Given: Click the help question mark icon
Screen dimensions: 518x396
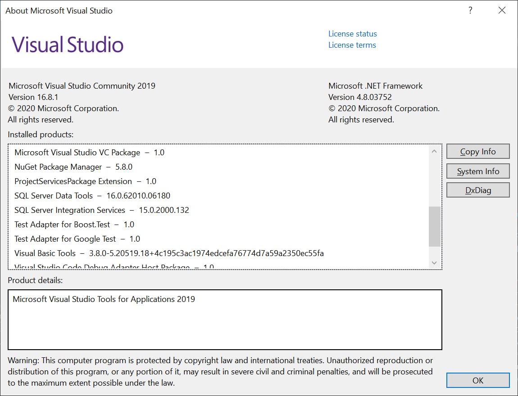Looking at the screenshot, I should 470,10.
